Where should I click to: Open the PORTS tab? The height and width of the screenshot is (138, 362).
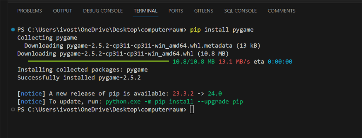coord(176,11)
